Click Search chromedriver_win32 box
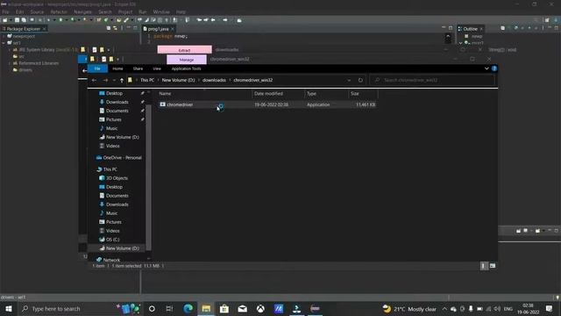Viewport: 561px width, 316px height. click(432, 80)
